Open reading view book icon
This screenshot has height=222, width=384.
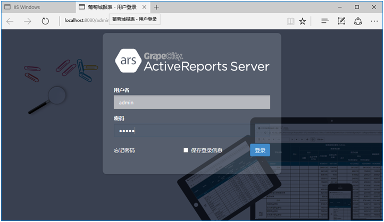point(290,21)
